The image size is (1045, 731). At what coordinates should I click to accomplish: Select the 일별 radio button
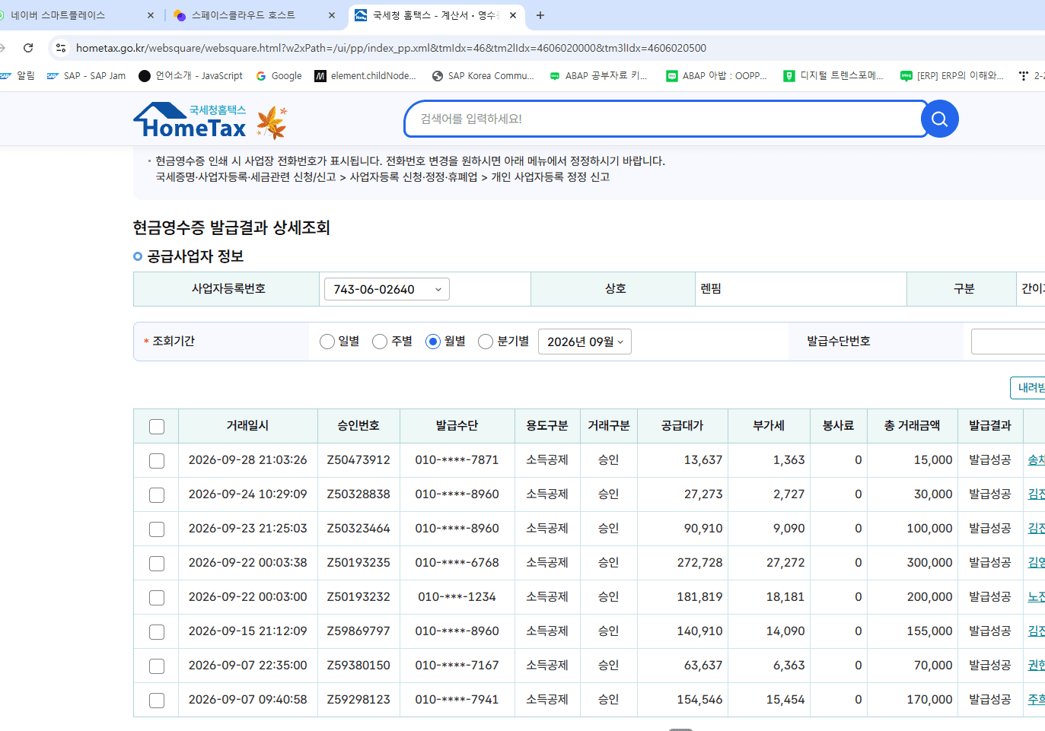[327, 342]
